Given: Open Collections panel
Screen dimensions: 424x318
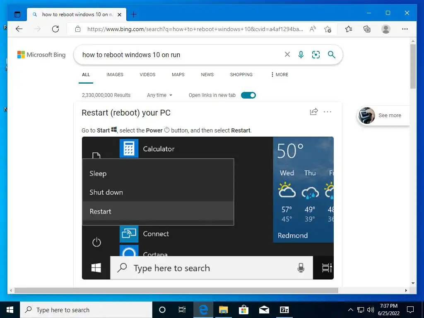Looking at the screenshot, I should point(367,29).
